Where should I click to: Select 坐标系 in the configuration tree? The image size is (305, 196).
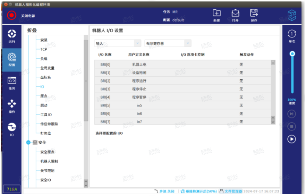45,77
